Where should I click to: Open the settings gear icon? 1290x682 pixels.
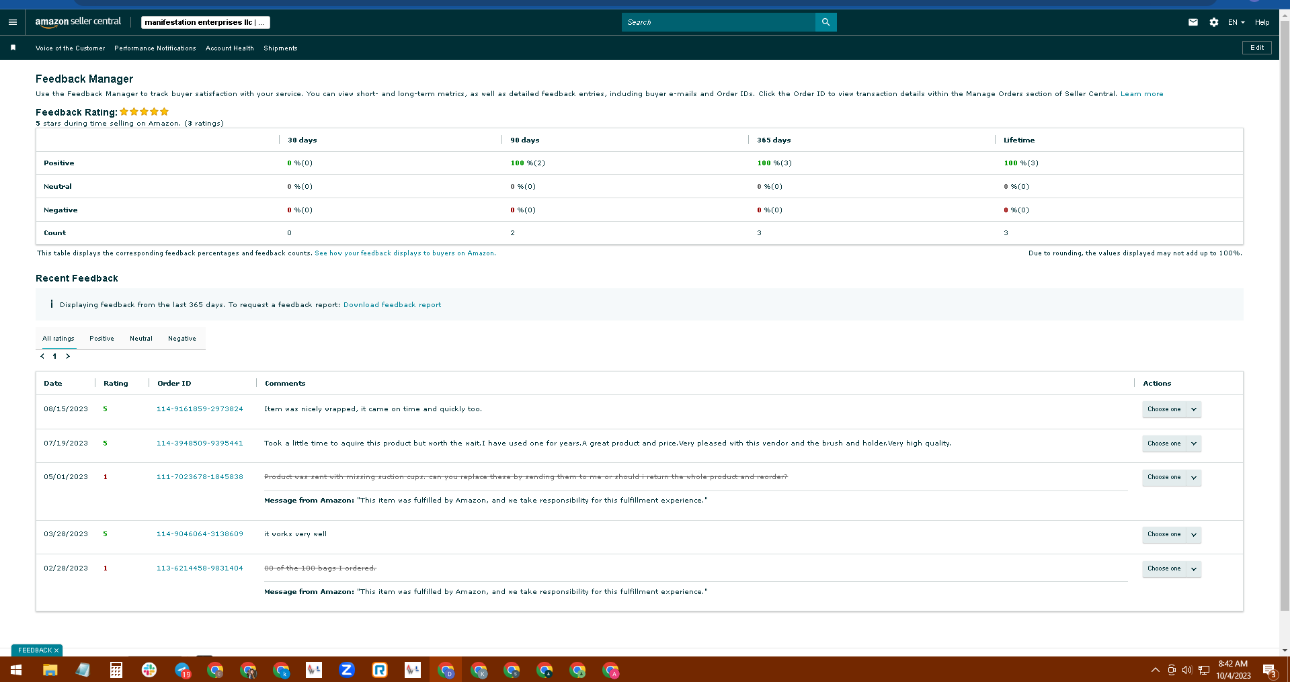click(1213, 22)
